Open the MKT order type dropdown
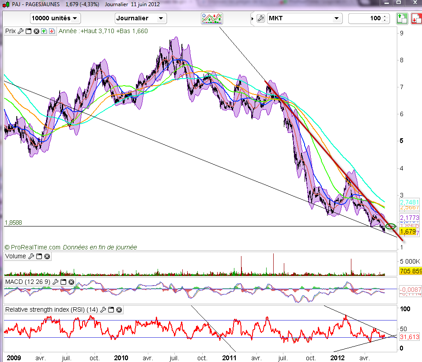422x362 pixels. point(305,19)
